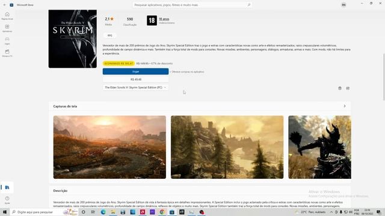Screen dimensions: 385x216
Task: Open the Aplicativos section in the sidebar
Action: click(7, 28)
